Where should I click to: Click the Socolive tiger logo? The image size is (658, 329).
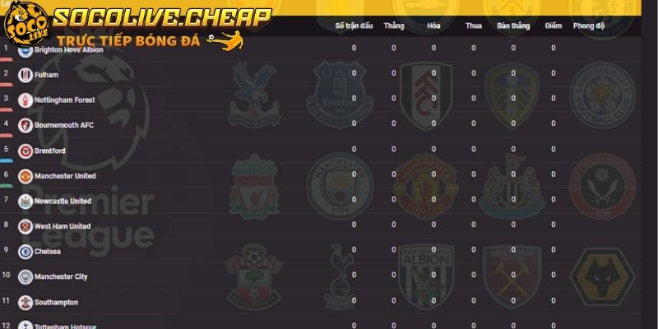pos(26,23)
